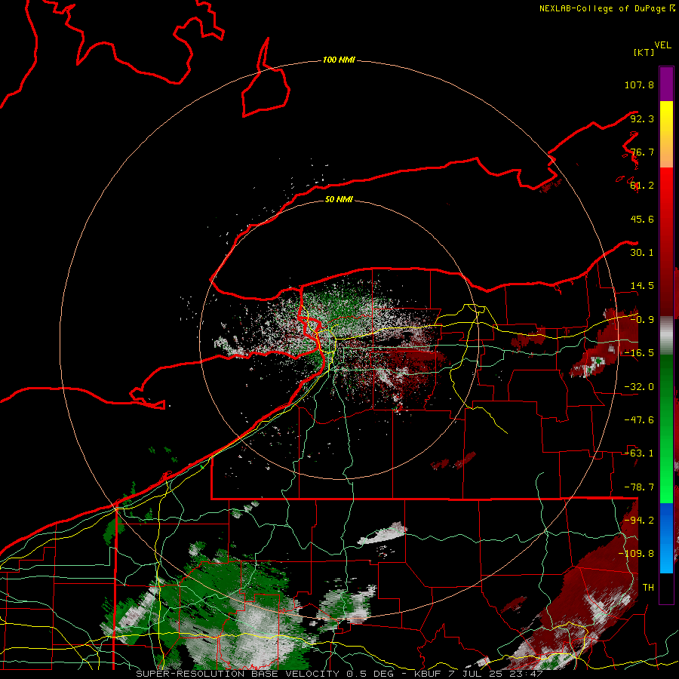Screen dimensions: 679x679
Task: Click the -63.1 value on velocity scale
Action: (x=639, y=453)
